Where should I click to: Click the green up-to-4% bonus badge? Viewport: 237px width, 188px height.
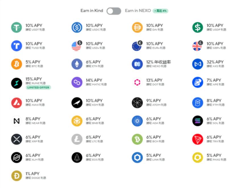pyautogui.click(x=161, y=11)
